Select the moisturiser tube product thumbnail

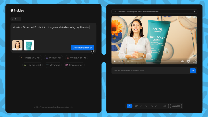[x=29, y=45]
